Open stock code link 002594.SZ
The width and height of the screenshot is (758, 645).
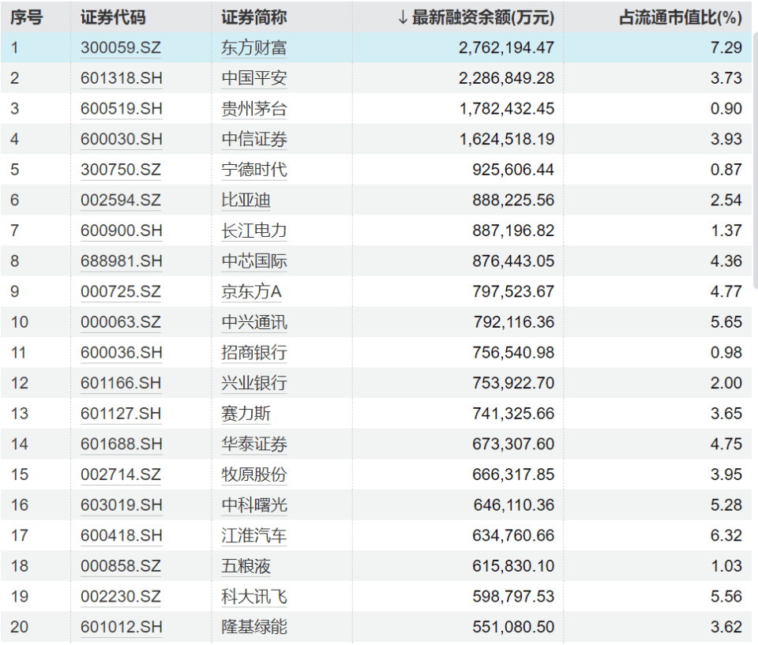pos(121,200)
